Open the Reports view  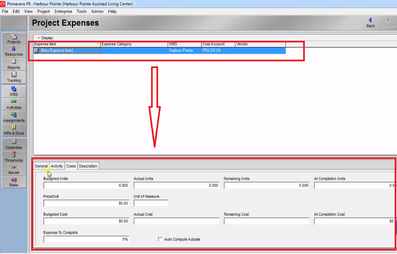[14, 64]
